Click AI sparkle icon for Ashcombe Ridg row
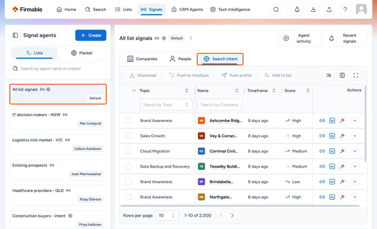The height and width of the screenshot is (229, 377). pyautogui.click(x=342, y=120)
